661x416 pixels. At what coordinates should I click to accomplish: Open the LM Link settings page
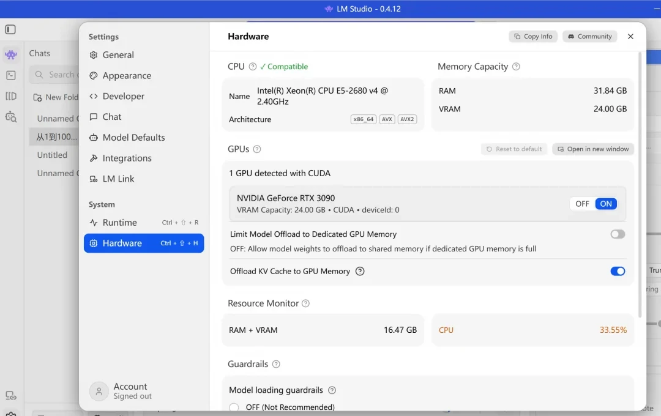(x=144, y=179)
